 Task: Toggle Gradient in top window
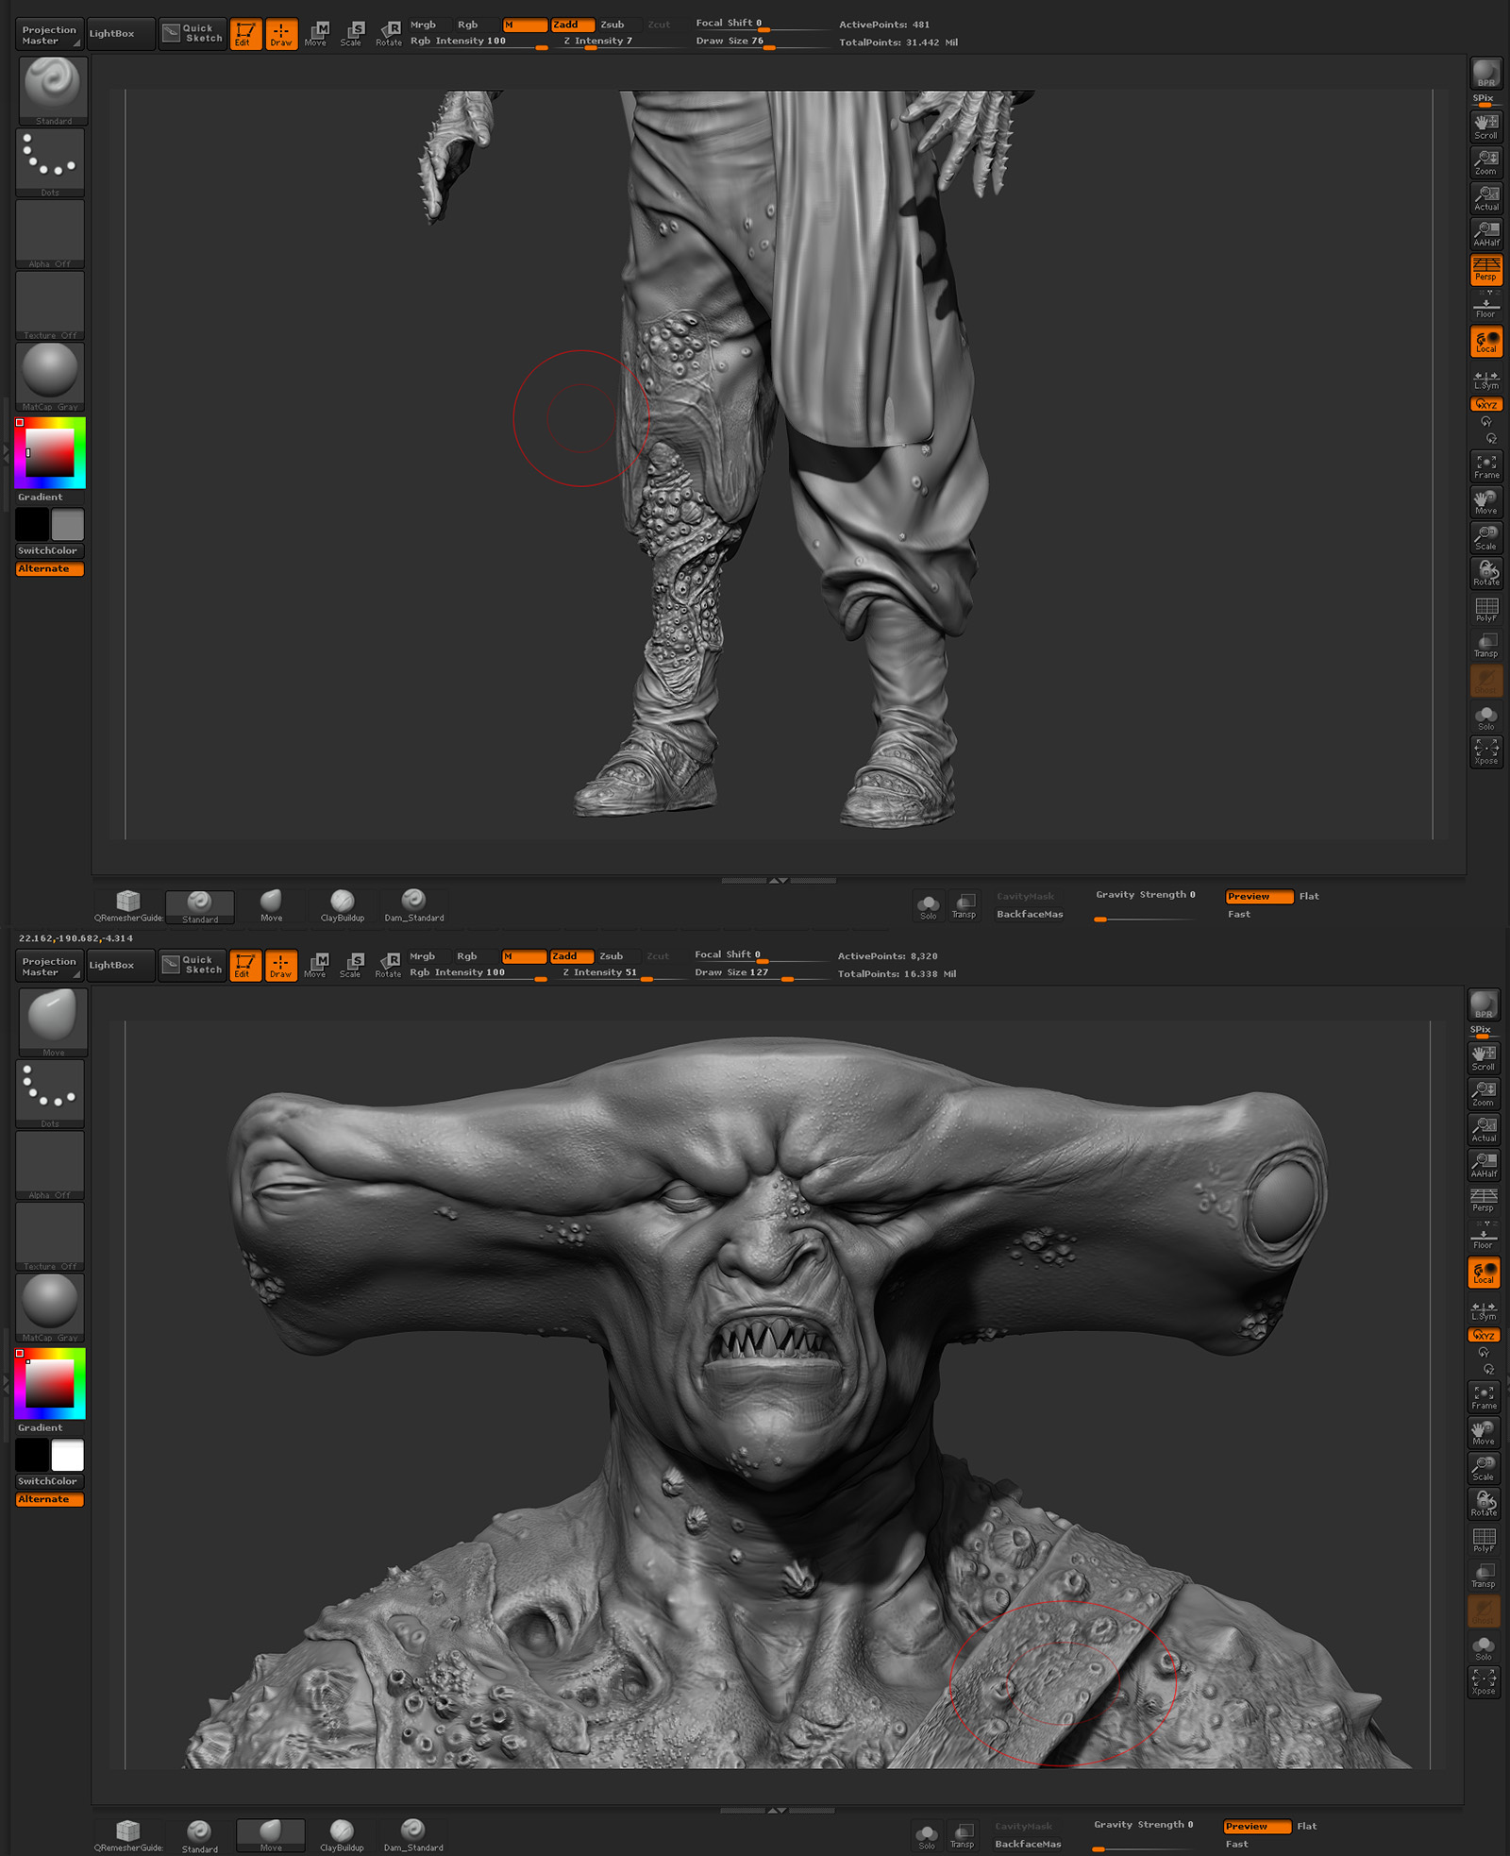pos(41,498)
